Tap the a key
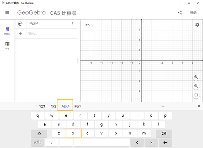203x148 pixels. click(45, 124)
